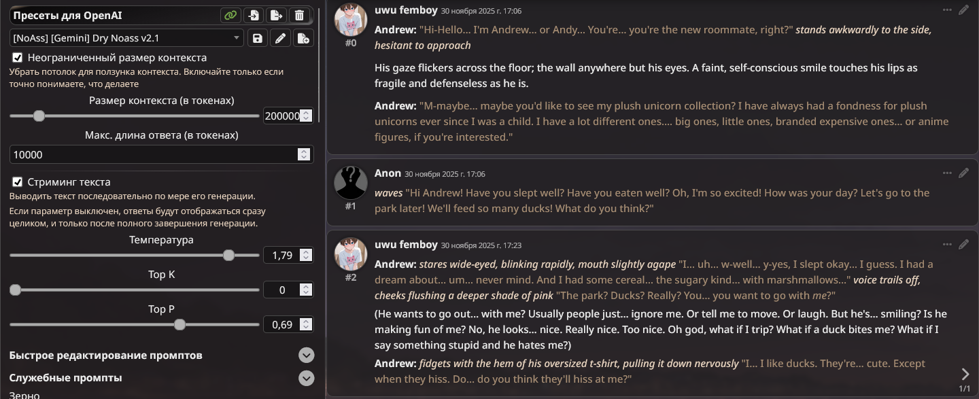The image size is (979, 399).
Task: Click the Top P slider handle
Action: (x=179, y=325)
